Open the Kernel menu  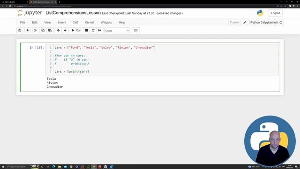[x=89, y=23]
